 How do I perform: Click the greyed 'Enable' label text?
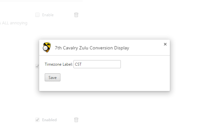pos(48,15)
